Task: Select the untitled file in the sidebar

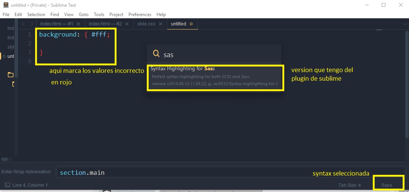Action: (10, 56)
